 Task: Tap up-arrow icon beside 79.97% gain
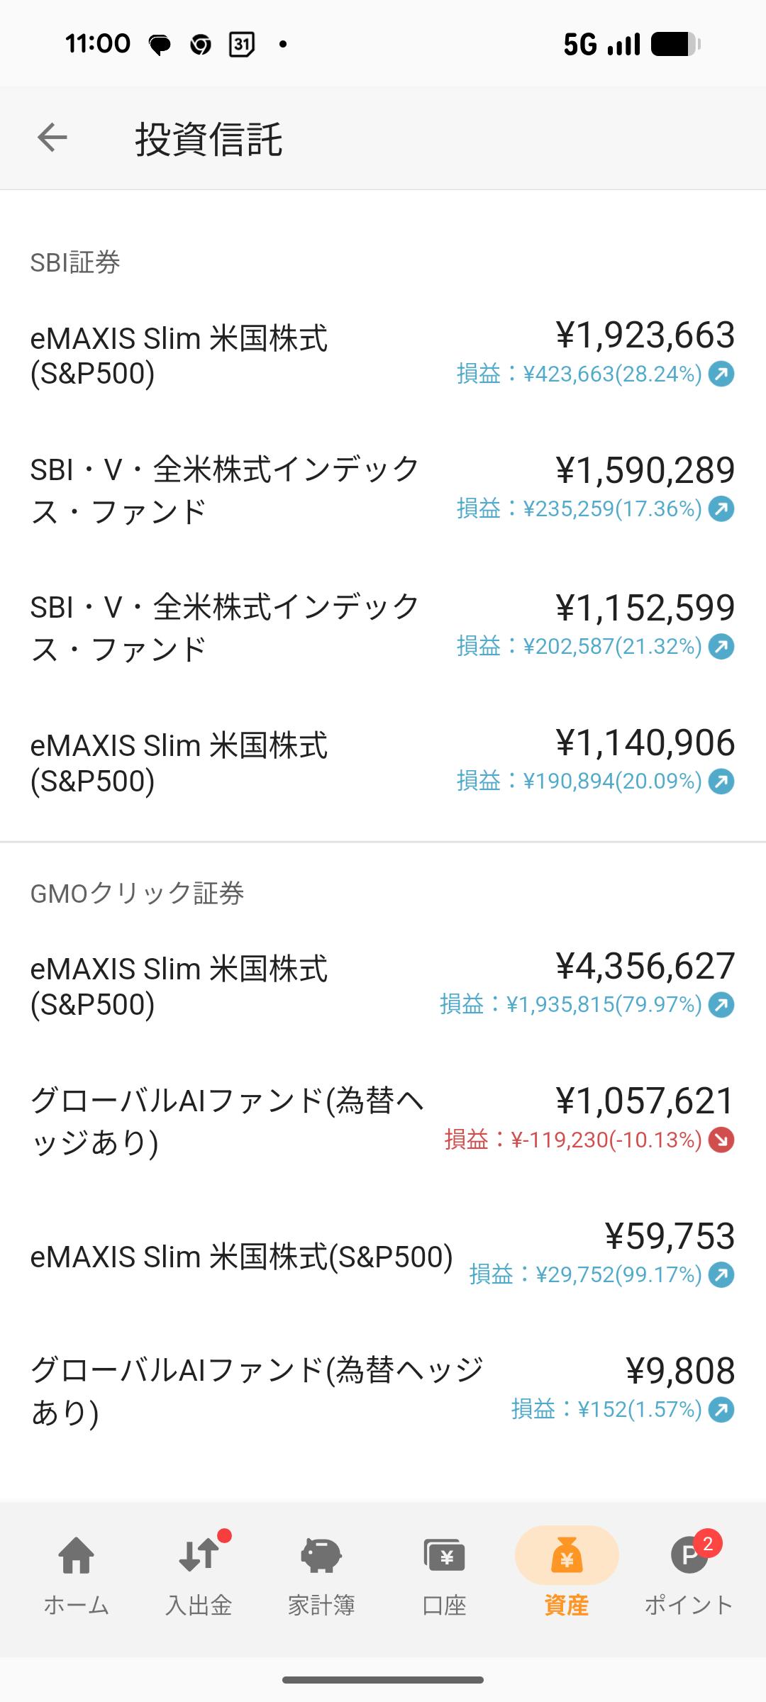click(x=721, y=1005)
